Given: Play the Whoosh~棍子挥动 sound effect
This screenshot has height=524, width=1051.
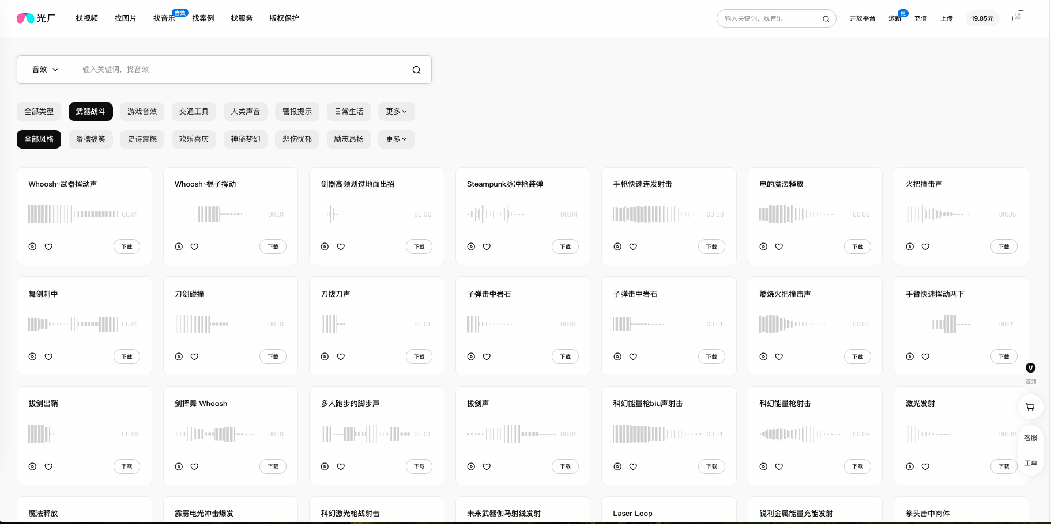Looking at the screenshot, I should (179, 246).
